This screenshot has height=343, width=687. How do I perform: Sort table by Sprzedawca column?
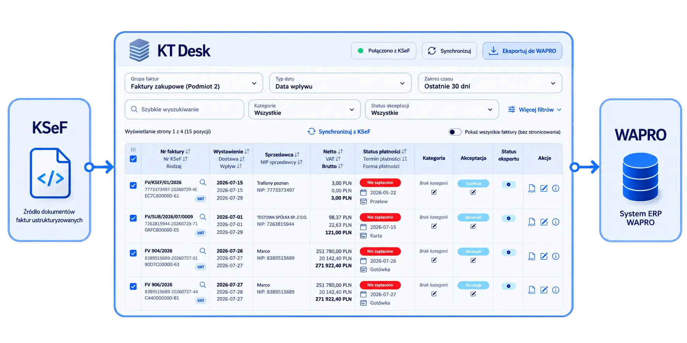pyautogui.click(x=282, y=155)
